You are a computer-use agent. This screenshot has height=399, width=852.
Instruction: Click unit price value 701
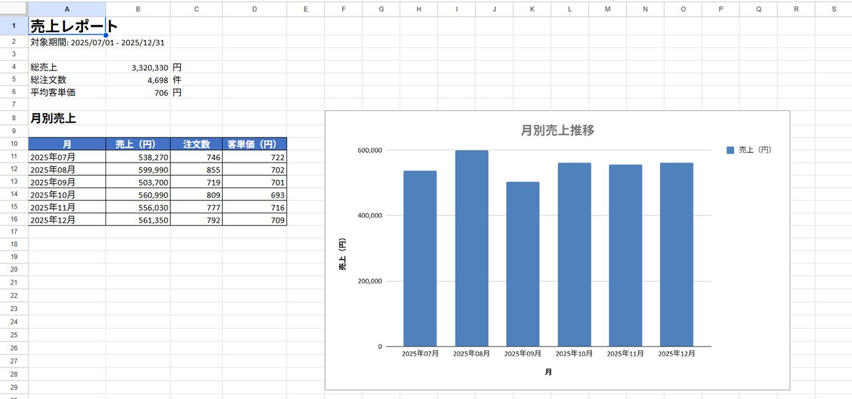pos(254,183)
